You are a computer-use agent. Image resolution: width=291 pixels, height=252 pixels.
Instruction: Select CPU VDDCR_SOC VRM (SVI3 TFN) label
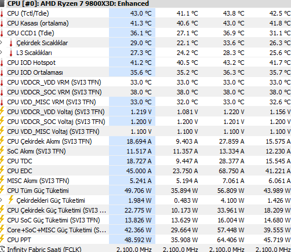(x=54, y=92)
